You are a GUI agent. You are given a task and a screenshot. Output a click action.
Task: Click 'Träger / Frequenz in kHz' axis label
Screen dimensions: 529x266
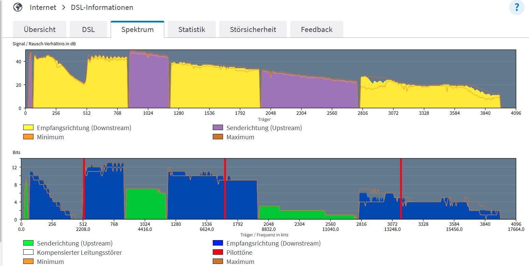click(264, 235)
